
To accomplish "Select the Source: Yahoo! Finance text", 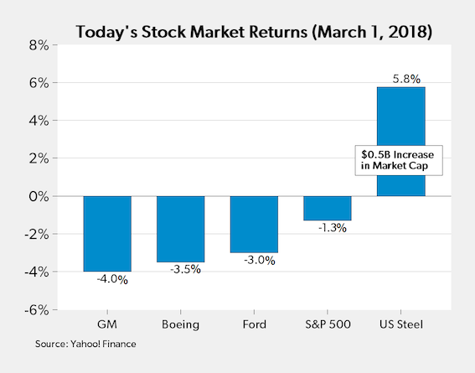I will click(85, 344).
